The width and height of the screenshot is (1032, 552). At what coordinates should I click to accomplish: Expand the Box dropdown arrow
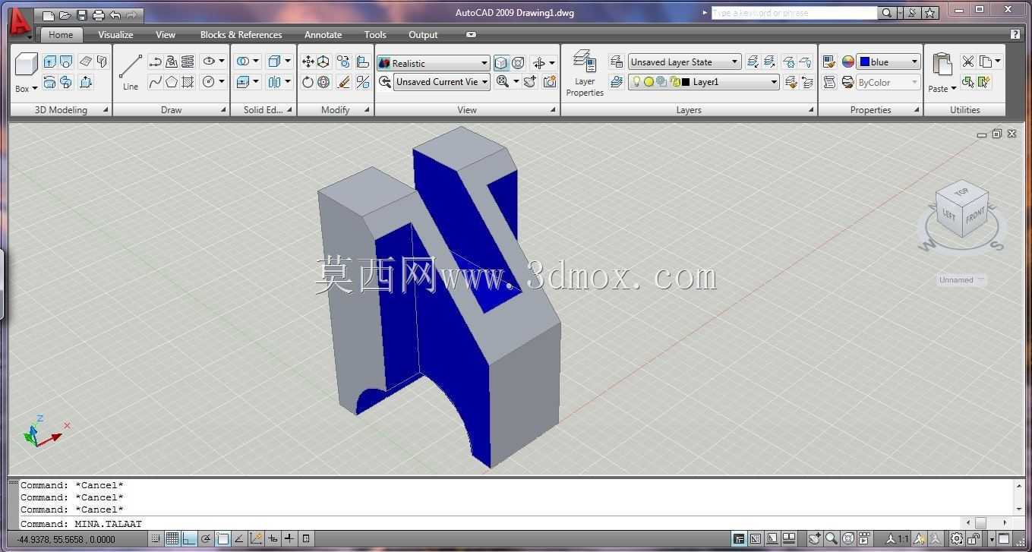coord(34,89)
